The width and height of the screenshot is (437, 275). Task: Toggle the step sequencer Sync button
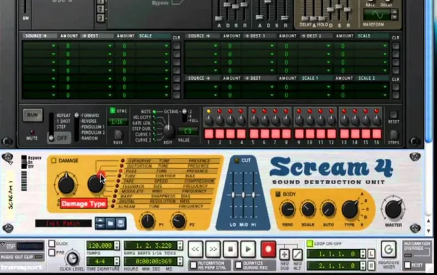(x=113, y=111)
